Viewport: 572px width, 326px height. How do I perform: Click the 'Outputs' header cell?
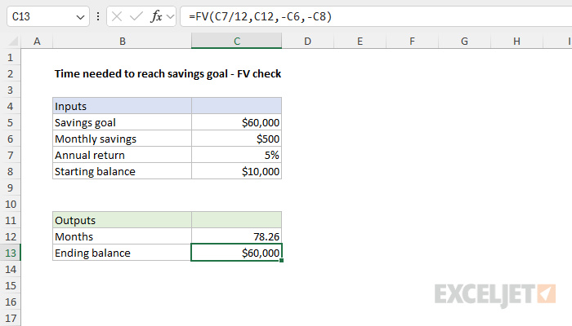tap(123, 220)
